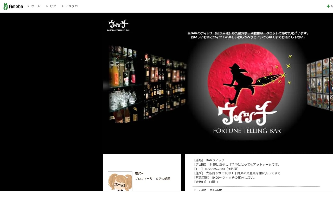Screen dimensions: 333x224
Task: Go to ピグ in the top navigation
Action: (x=53, y=6)
